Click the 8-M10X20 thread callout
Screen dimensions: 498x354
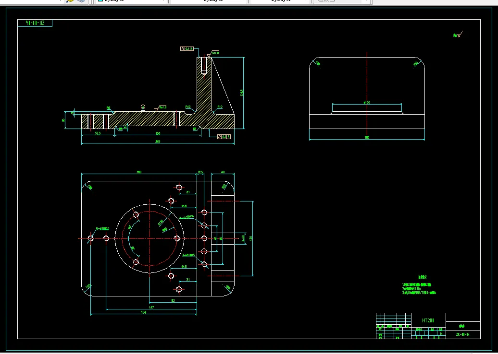click(x=102, y=228)
